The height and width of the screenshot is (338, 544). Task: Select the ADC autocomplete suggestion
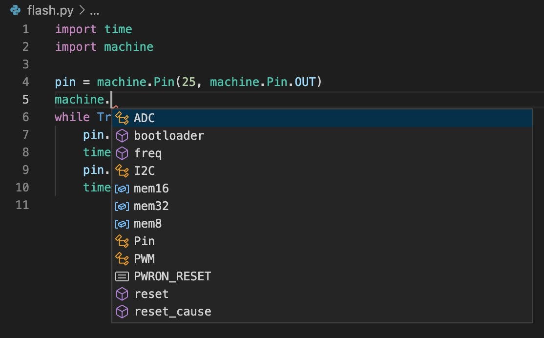coord(145,118)
